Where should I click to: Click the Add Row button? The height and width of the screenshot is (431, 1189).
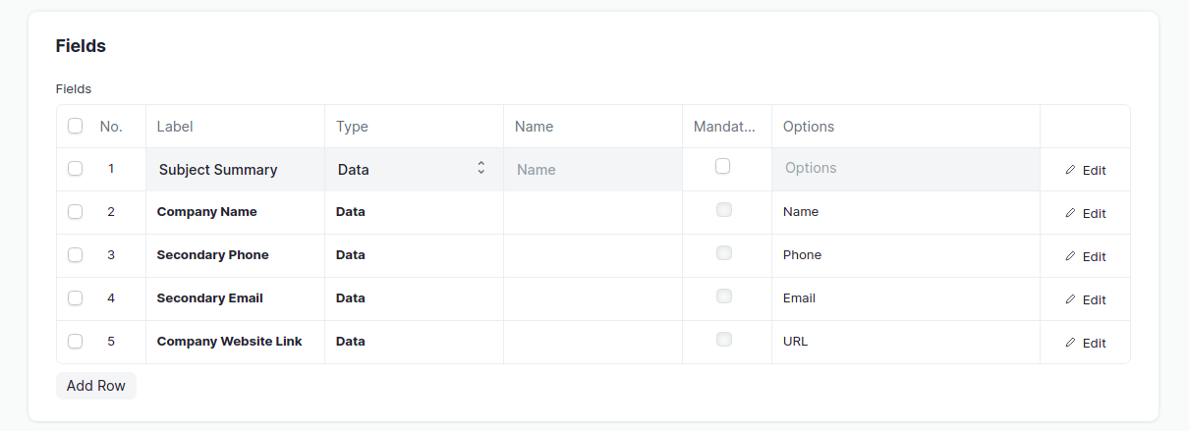96,386
